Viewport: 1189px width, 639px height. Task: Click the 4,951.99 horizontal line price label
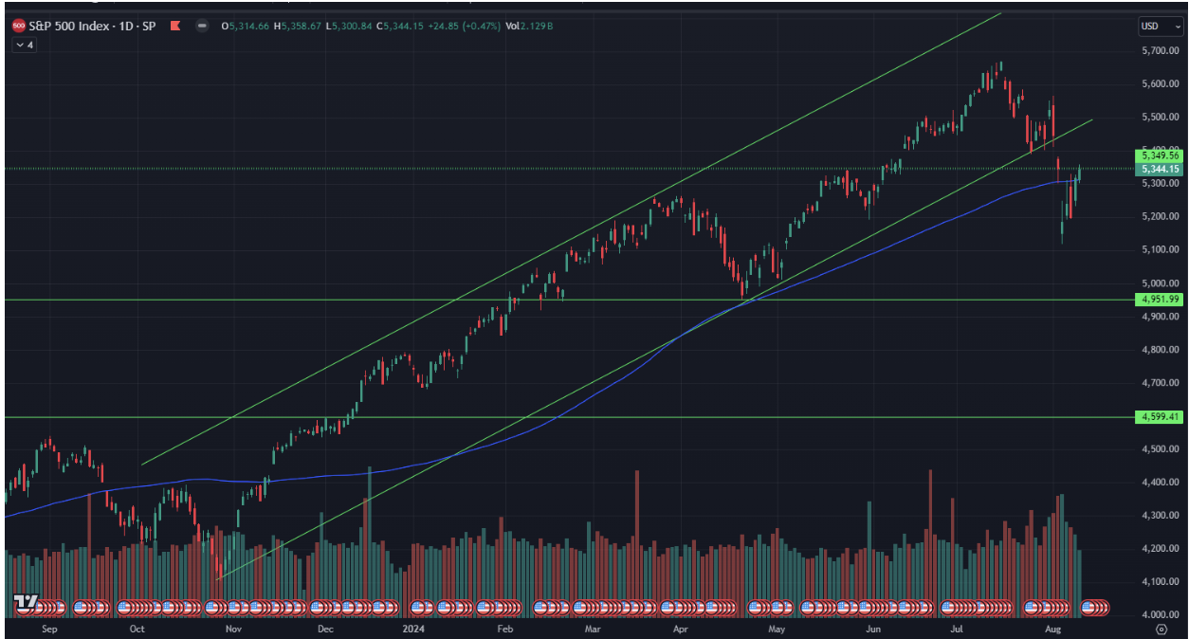coord(1160,300)
